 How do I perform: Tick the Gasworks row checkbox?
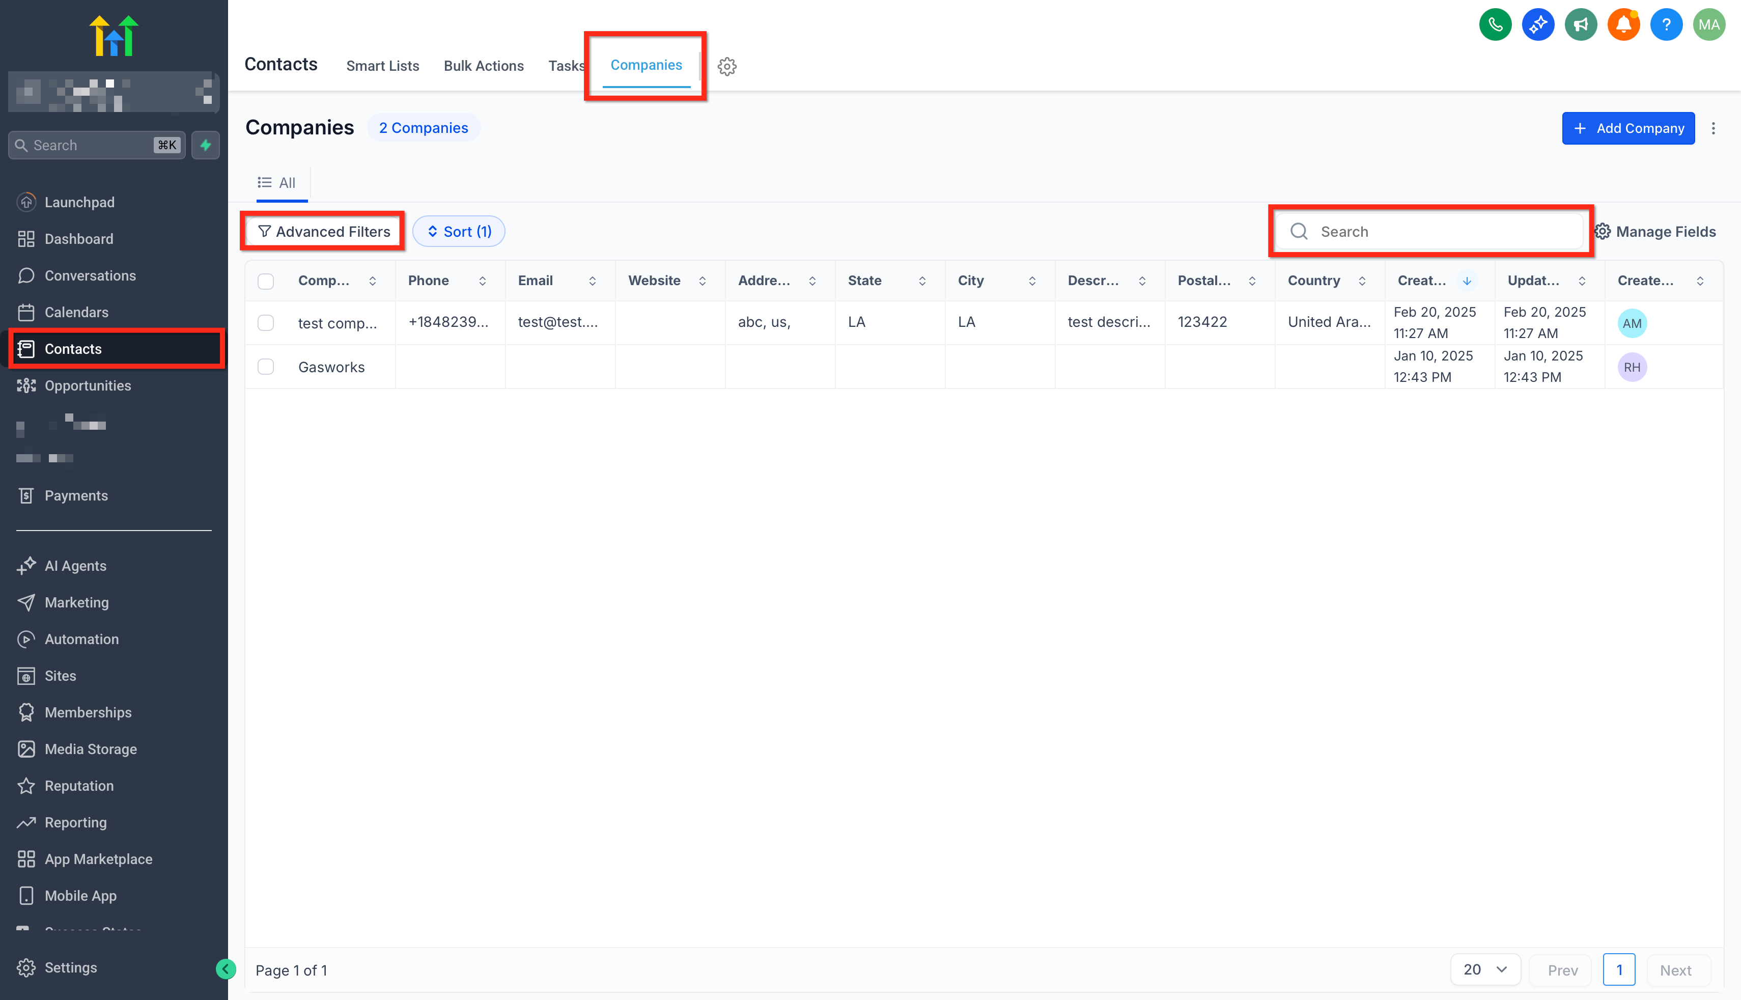(266, 367)
